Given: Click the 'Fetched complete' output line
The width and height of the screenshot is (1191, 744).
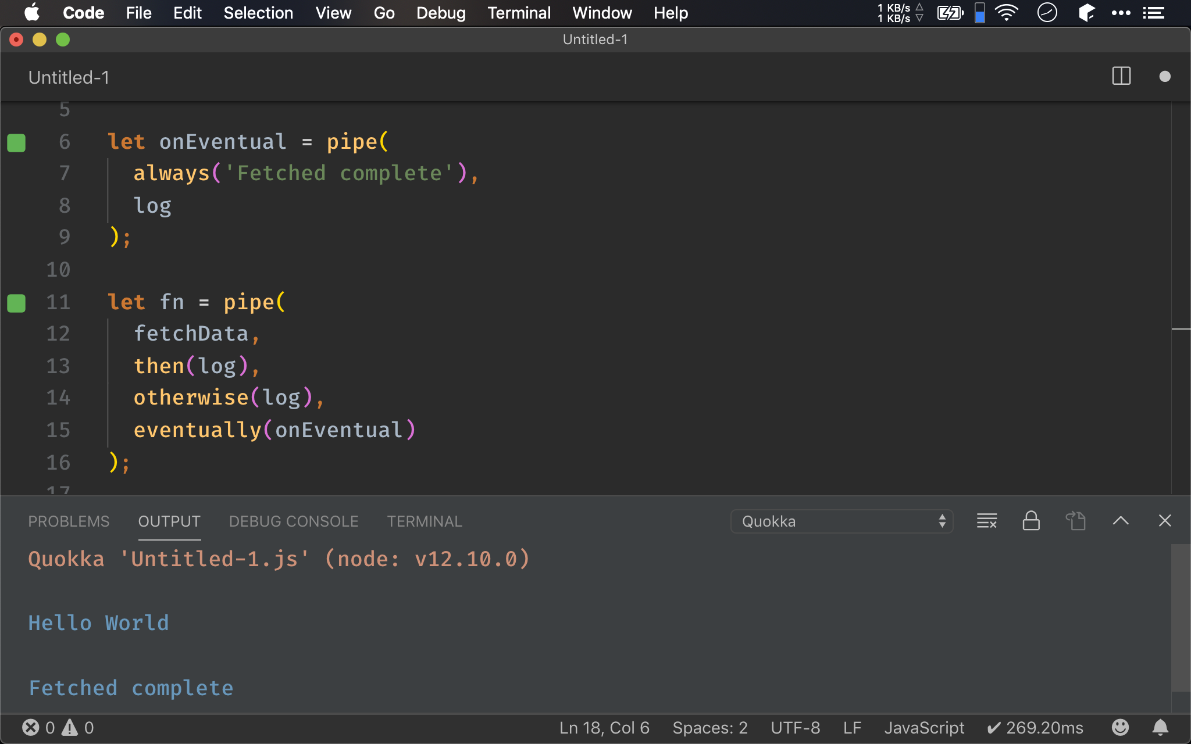Looking at the screenshot, I should click(131, 688).
